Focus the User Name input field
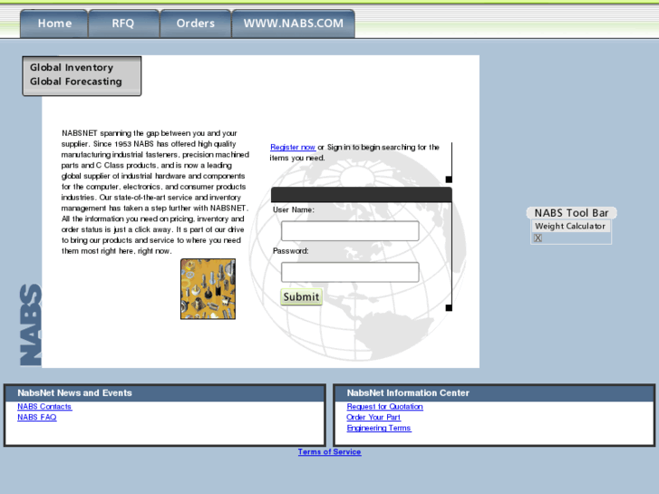This screenshot has height=494, width=659. tap(350, 231)
